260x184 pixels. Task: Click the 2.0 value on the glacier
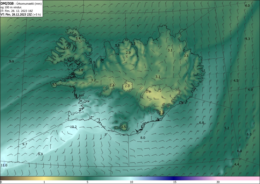point(127,86)
